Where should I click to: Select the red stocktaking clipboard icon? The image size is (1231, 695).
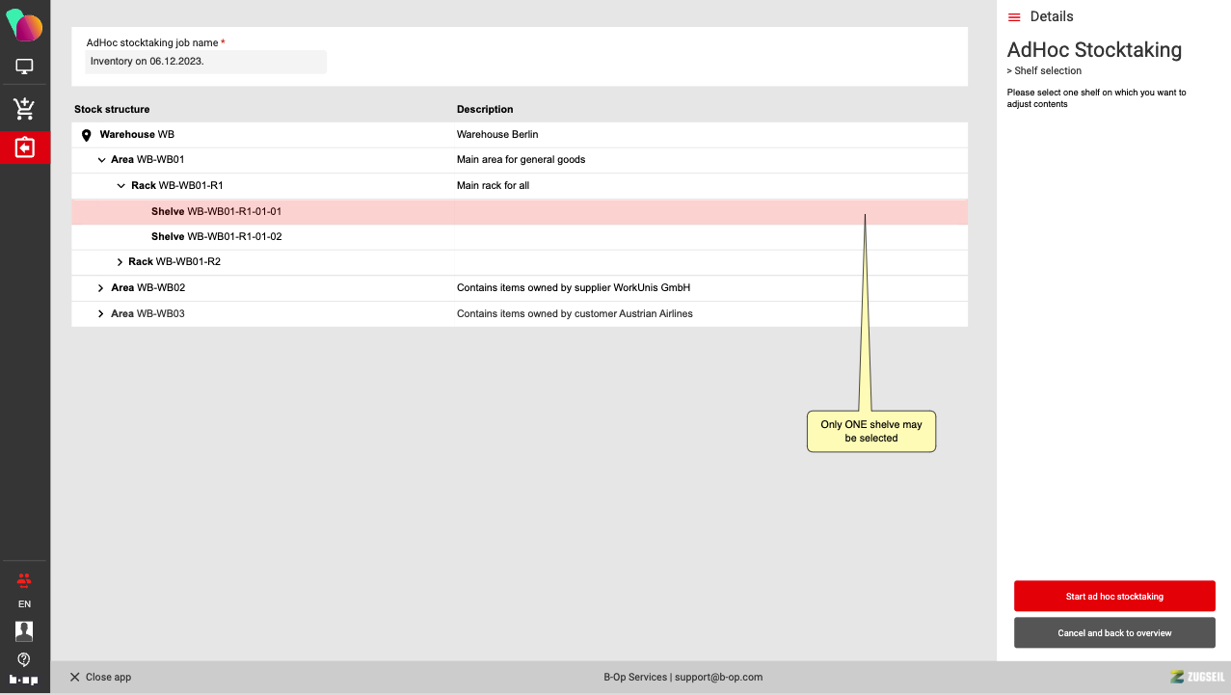(24, 147)
